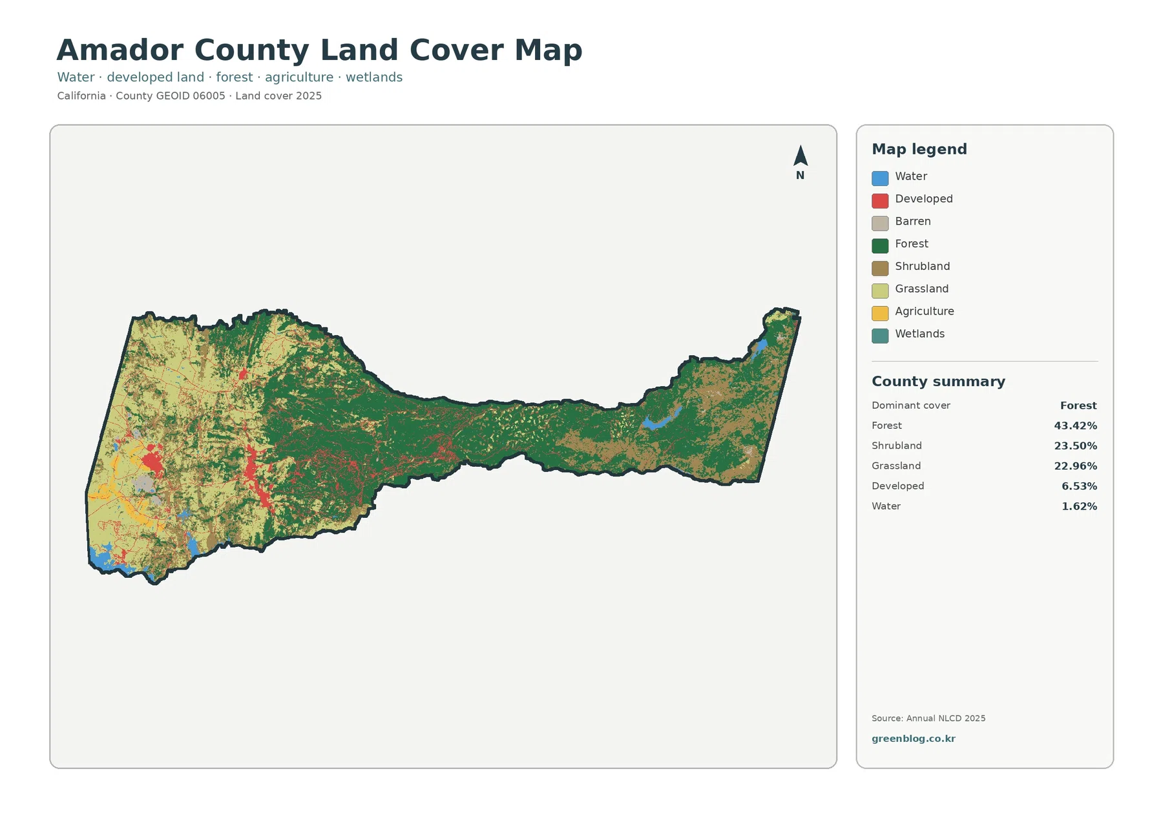The height and width of the screenshot is (822, 1163).
Task: Click the Shrubland summary row label
Action: (x=897, y=446)
